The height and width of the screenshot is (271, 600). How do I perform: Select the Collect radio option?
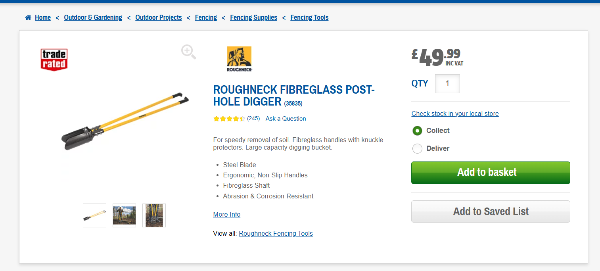coord(417,131)
